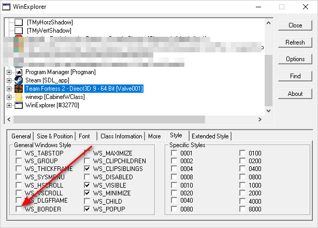Select the Style tab
Viewport: 318px width, 228px height.
(x=176, y=135)
